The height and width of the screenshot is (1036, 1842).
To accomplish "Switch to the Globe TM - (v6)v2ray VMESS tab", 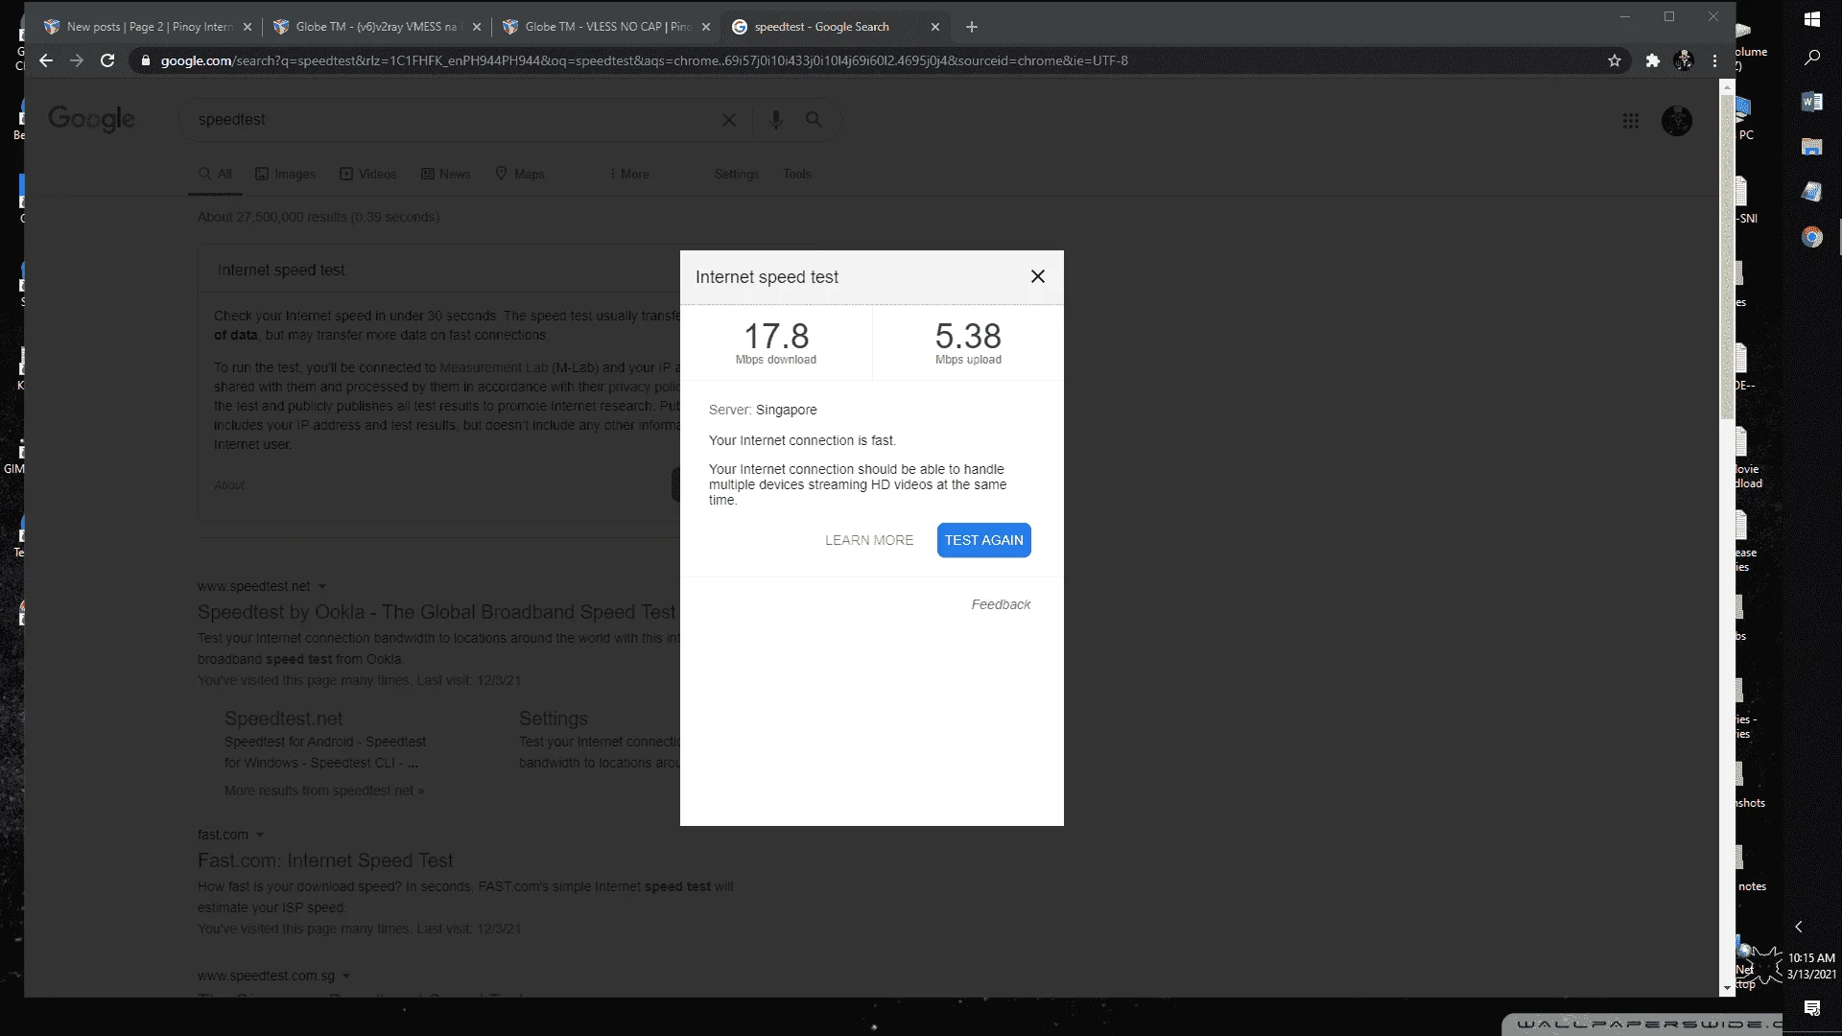I will coord(376,27).
